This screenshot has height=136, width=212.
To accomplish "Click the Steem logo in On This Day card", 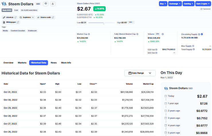I will coord(166,88).
